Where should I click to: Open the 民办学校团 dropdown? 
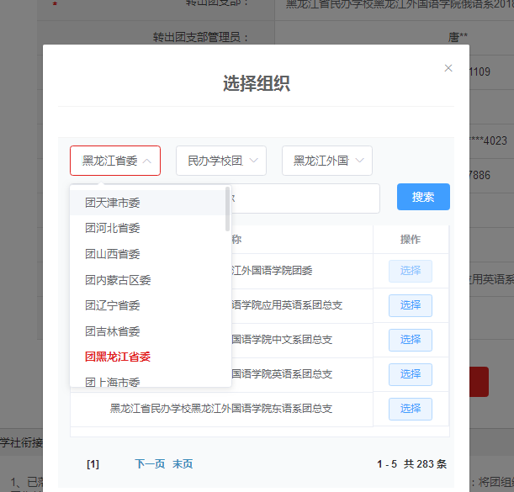pyautogui.click(x=221, y=161)
